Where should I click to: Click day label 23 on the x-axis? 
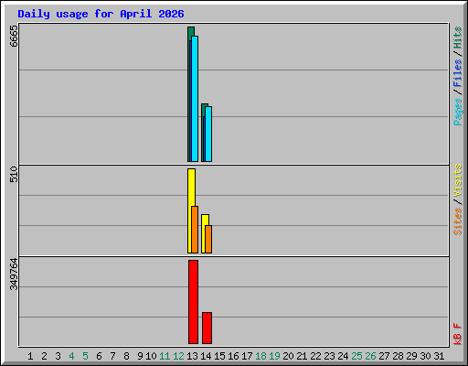click(x=329, y=356)
